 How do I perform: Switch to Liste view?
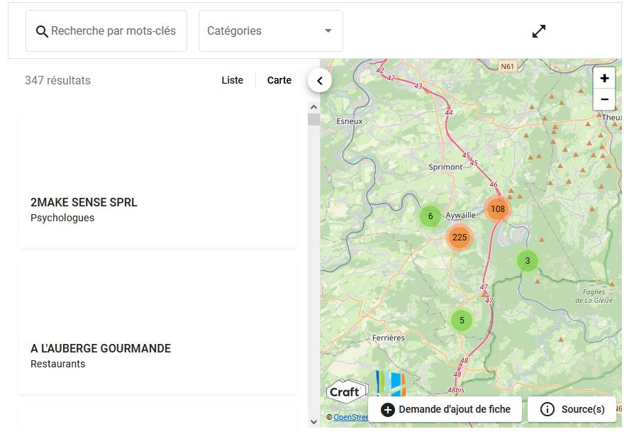[233, 80]
